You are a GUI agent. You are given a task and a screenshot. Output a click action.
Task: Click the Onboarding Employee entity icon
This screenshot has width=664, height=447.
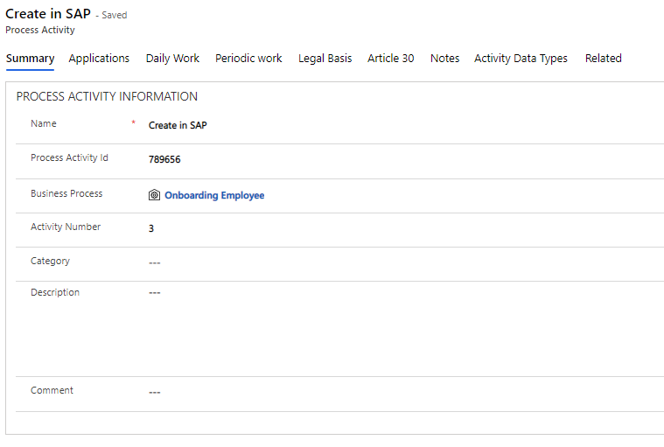(x=154, y=195)
